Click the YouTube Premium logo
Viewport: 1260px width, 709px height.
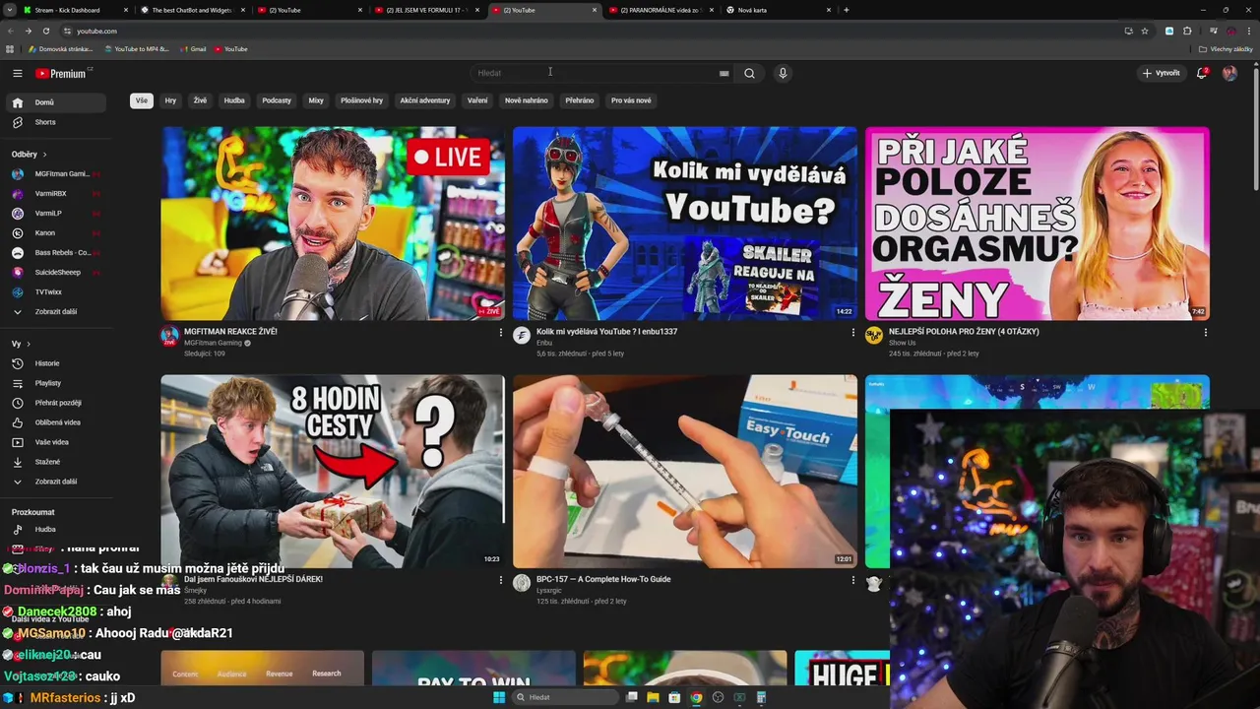pos(62,73)
